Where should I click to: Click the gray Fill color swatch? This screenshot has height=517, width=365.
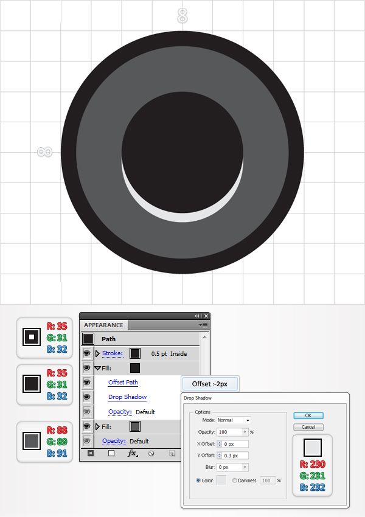pyautogui.click(x=135, y=426)
